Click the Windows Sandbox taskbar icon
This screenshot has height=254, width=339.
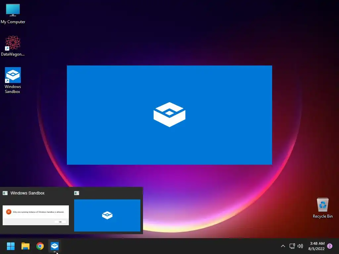pyautogui.click(x=55, y=246)
